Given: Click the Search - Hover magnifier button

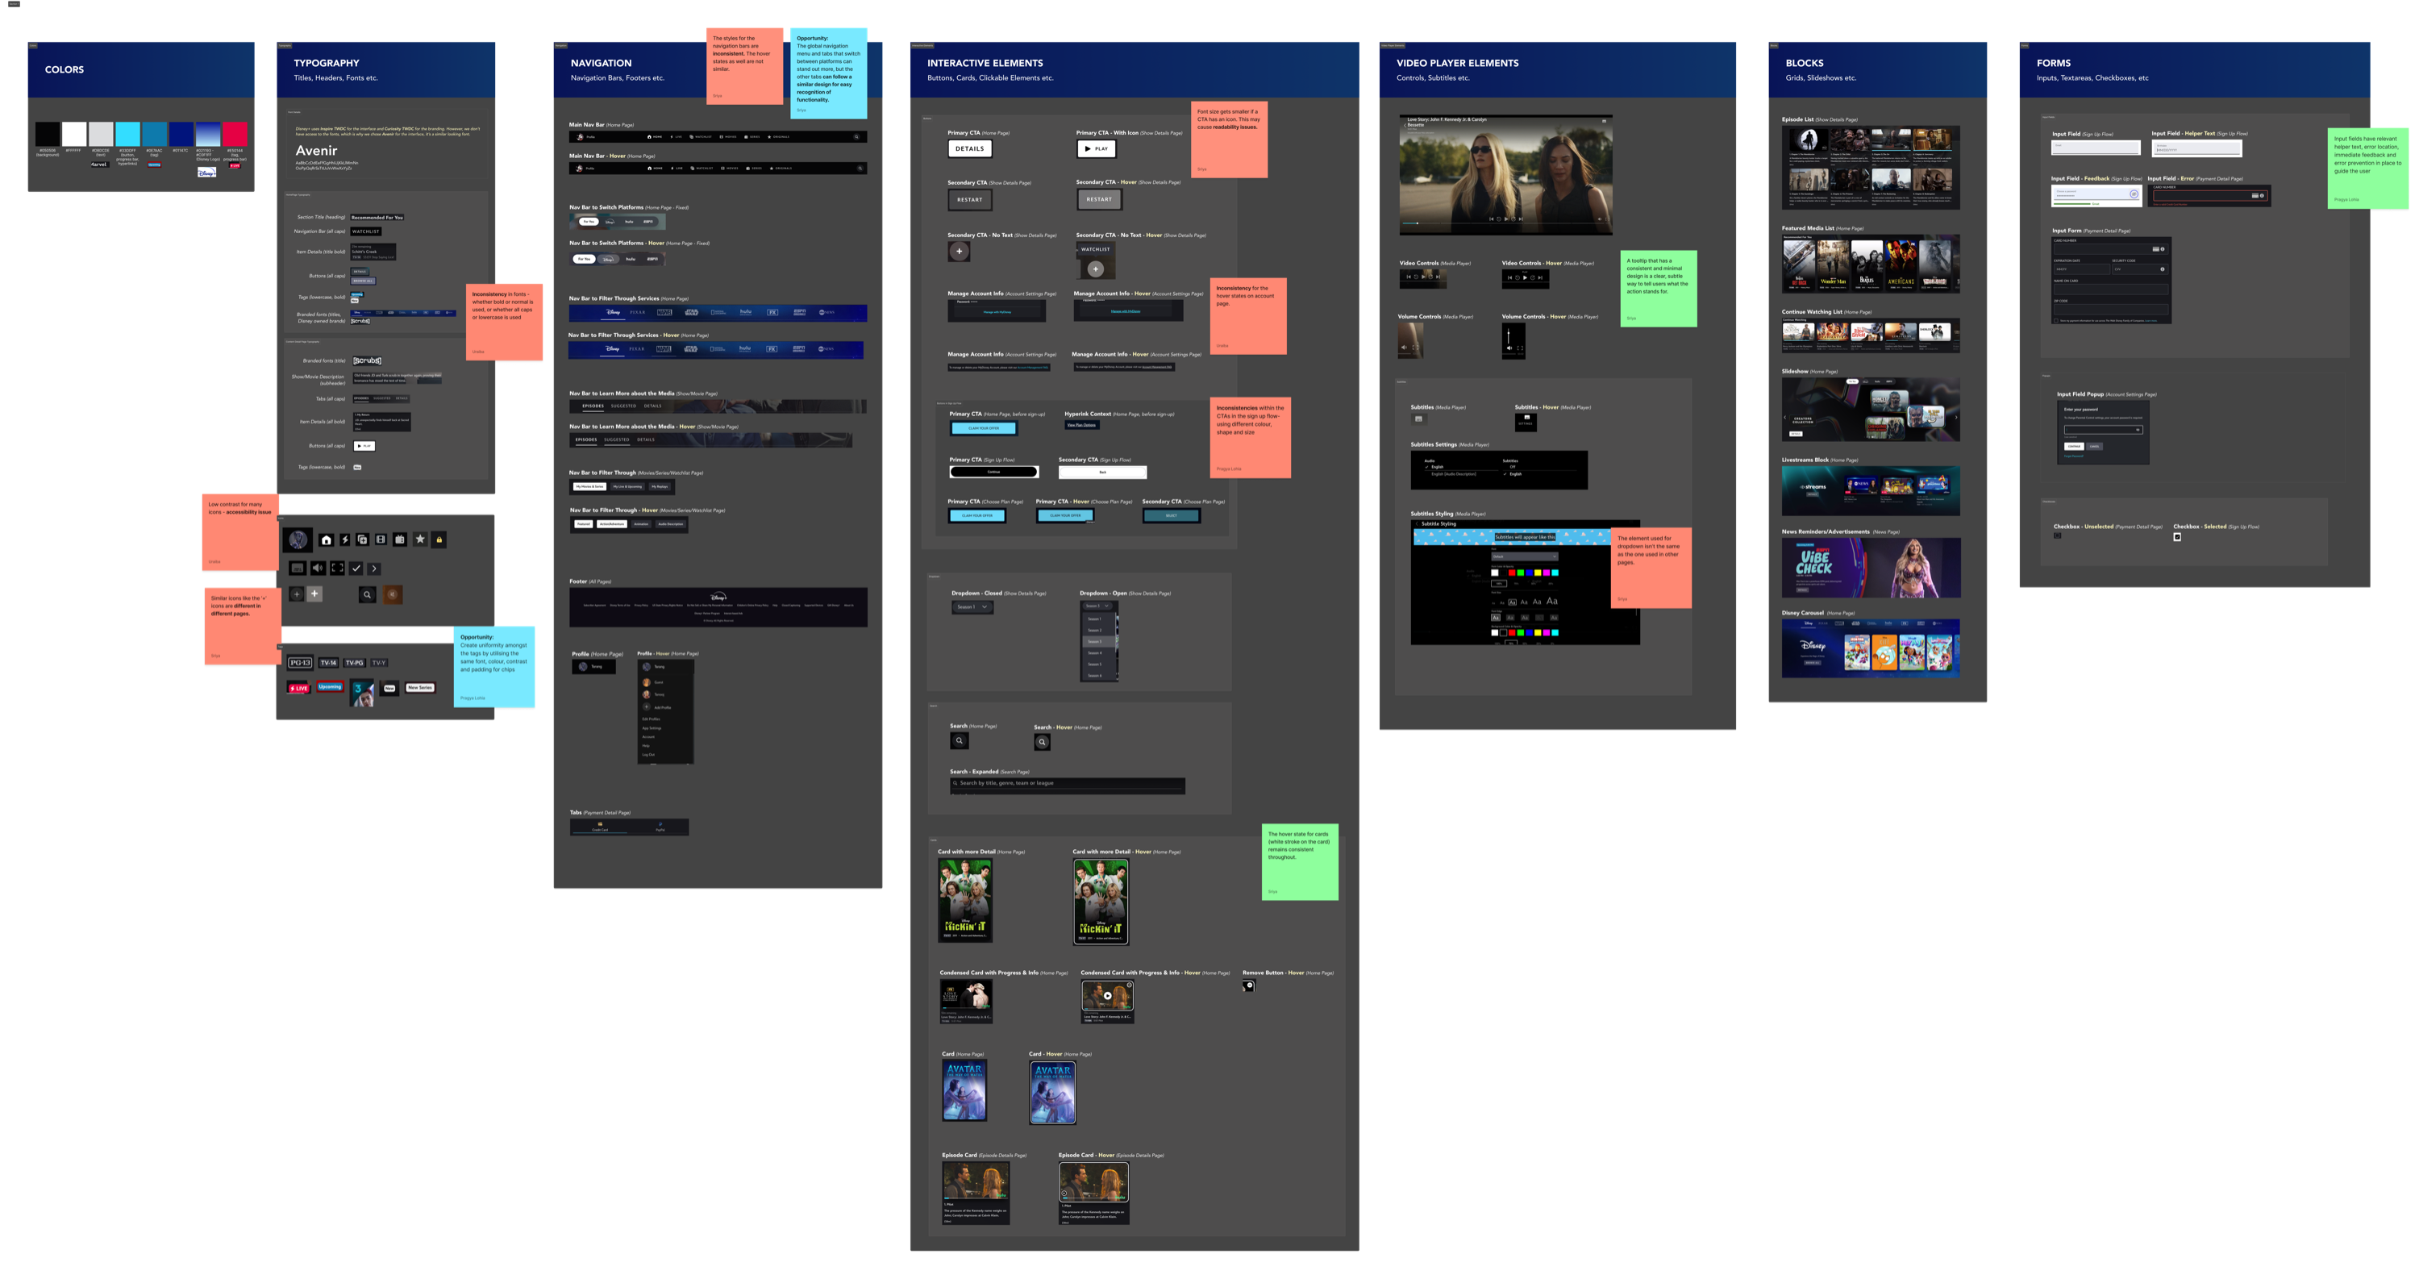Looking at the screenshot, I should point(1042,742).
